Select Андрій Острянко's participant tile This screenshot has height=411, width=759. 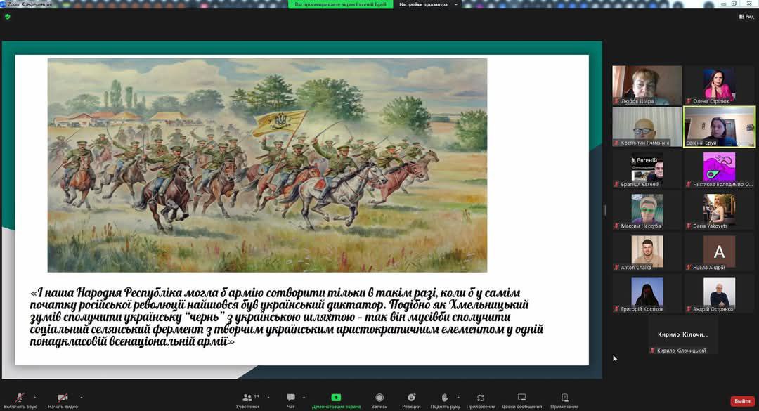tap(720, 294)
